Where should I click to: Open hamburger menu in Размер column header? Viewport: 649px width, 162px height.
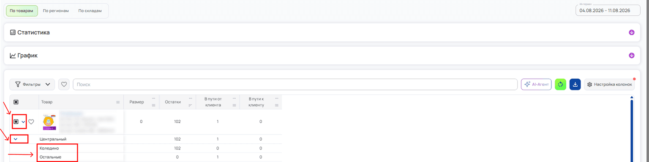click(x=154, y=105)
